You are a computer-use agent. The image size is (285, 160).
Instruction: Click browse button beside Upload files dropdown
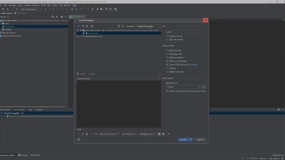204,87
